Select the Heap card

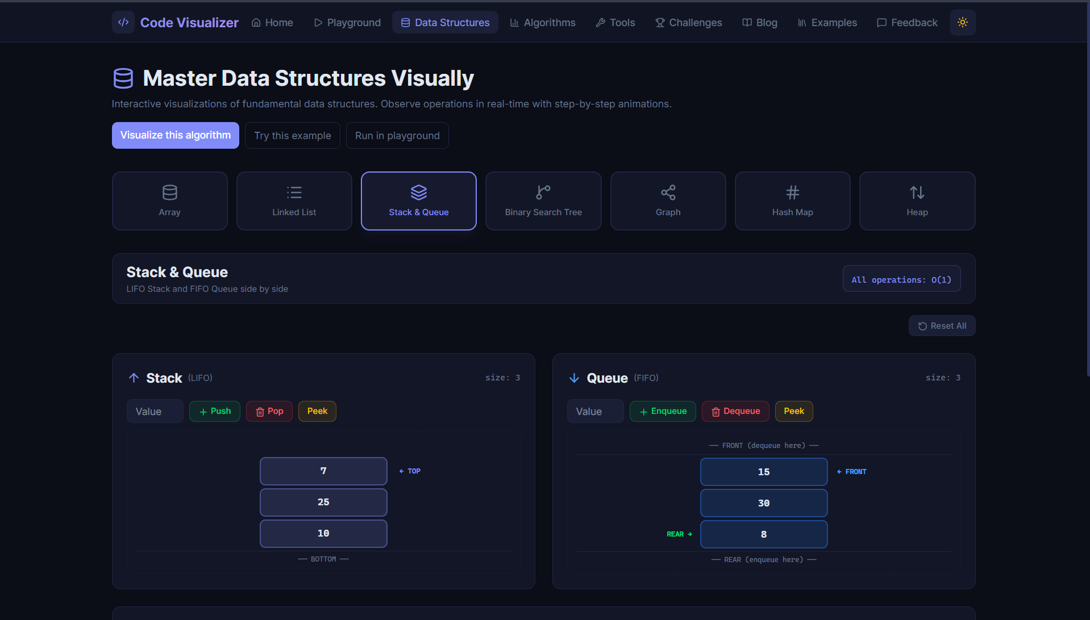[917, 201]
